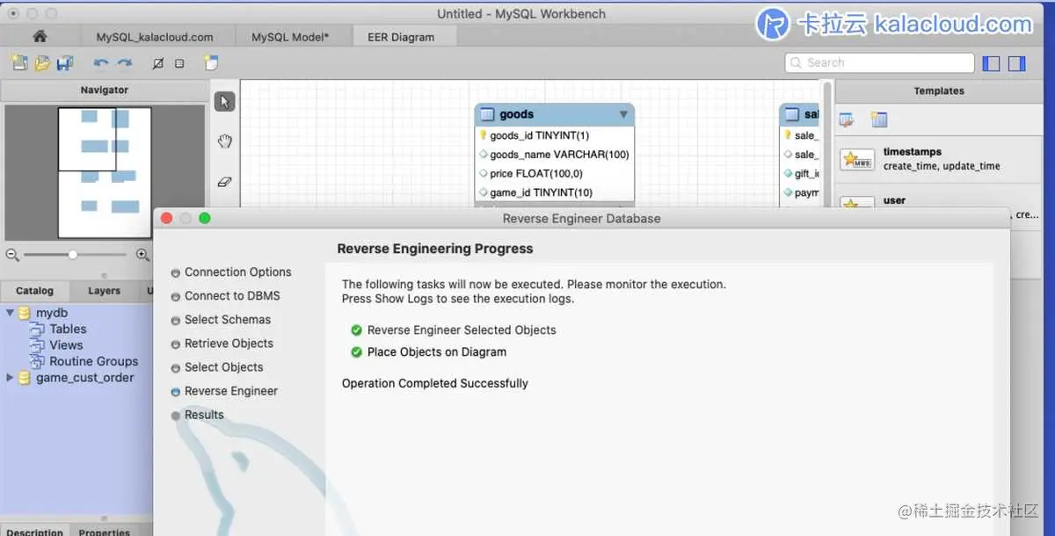Click the goods_id primary key icon
This screenshot has height=536, width=1055.
tap(483, 135)
